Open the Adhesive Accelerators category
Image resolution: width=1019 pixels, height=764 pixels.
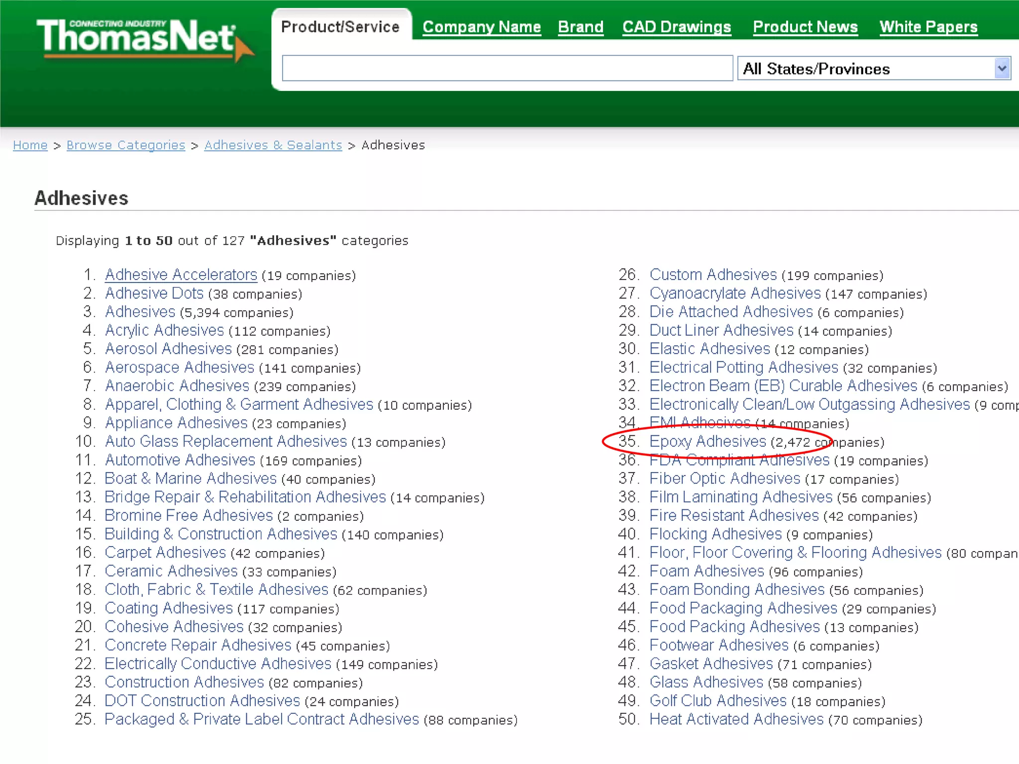(181, 275)
